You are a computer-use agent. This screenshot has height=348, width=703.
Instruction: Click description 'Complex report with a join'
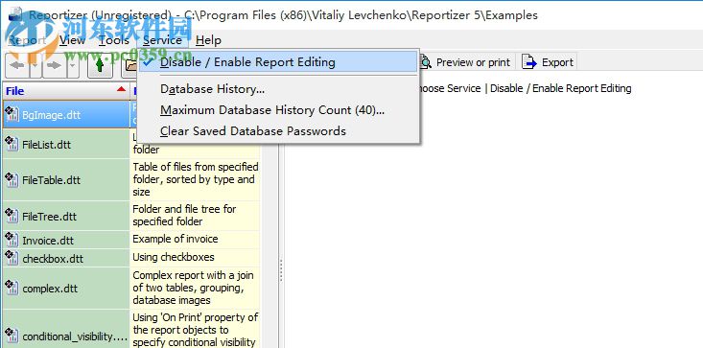[x=193, y=288]
